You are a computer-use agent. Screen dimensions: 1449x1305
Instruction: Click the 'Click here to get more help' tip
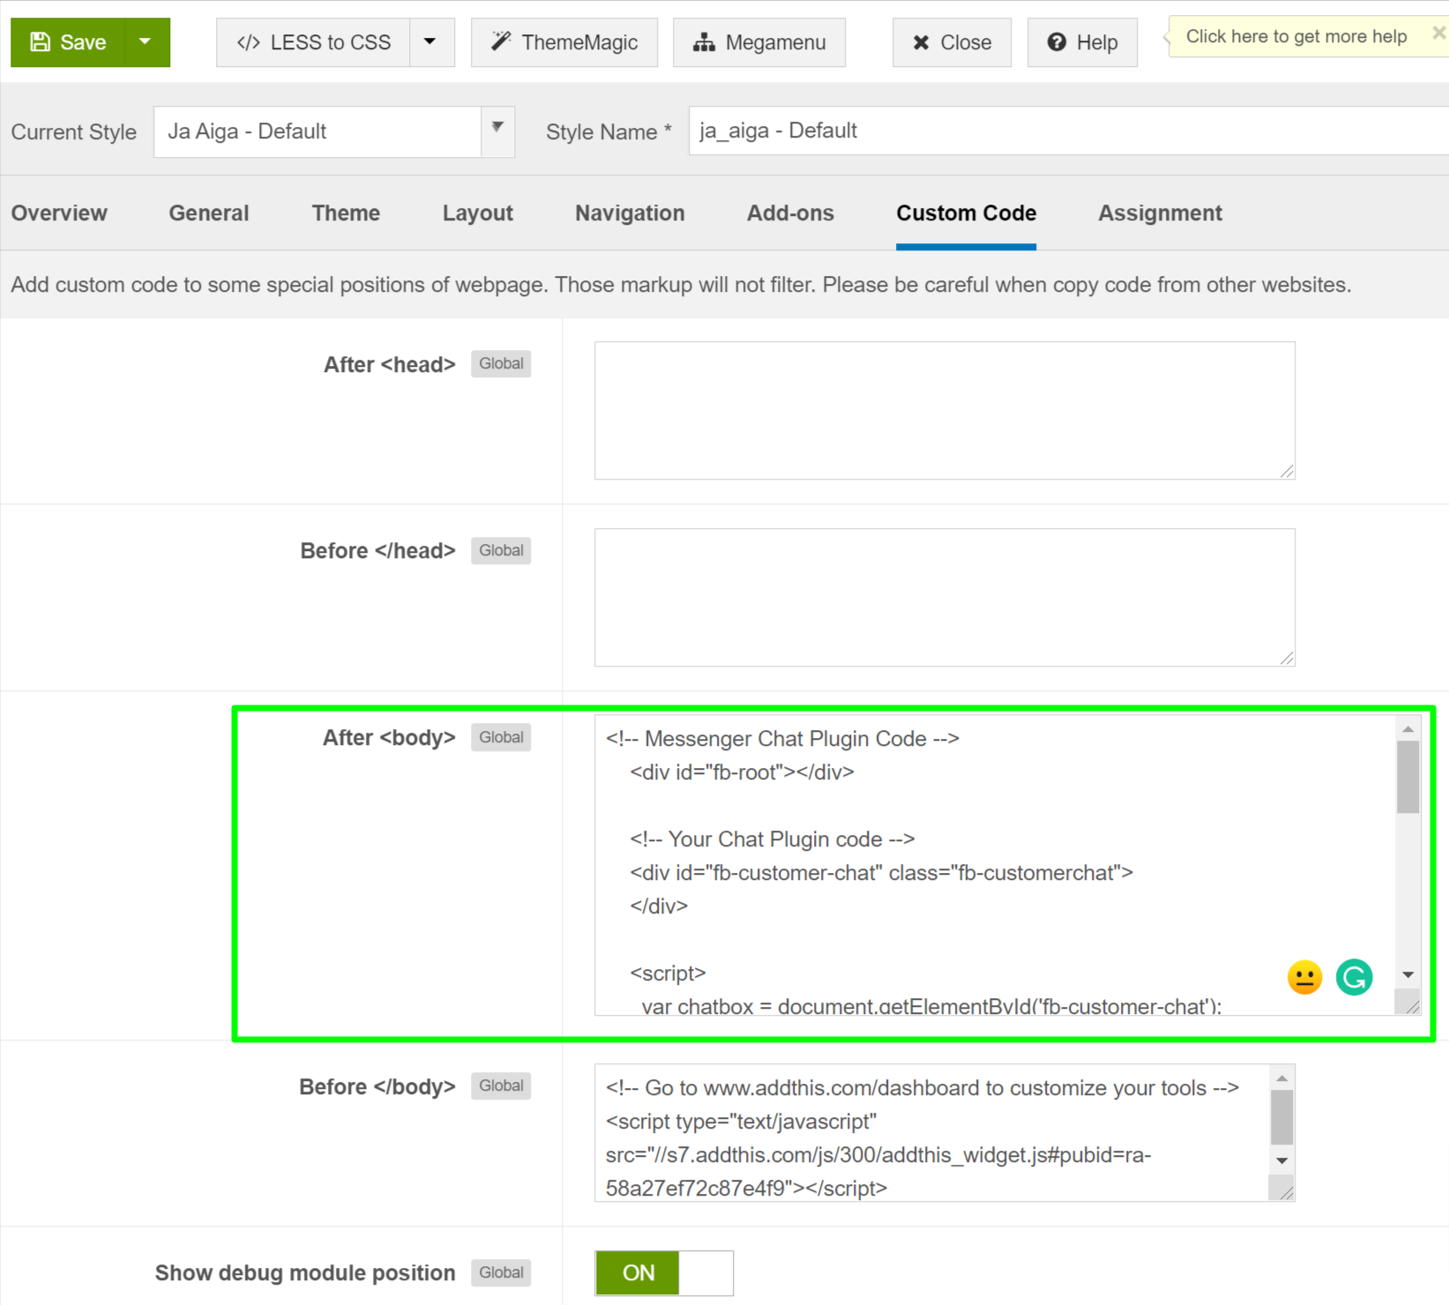(x=1296, y=36)
